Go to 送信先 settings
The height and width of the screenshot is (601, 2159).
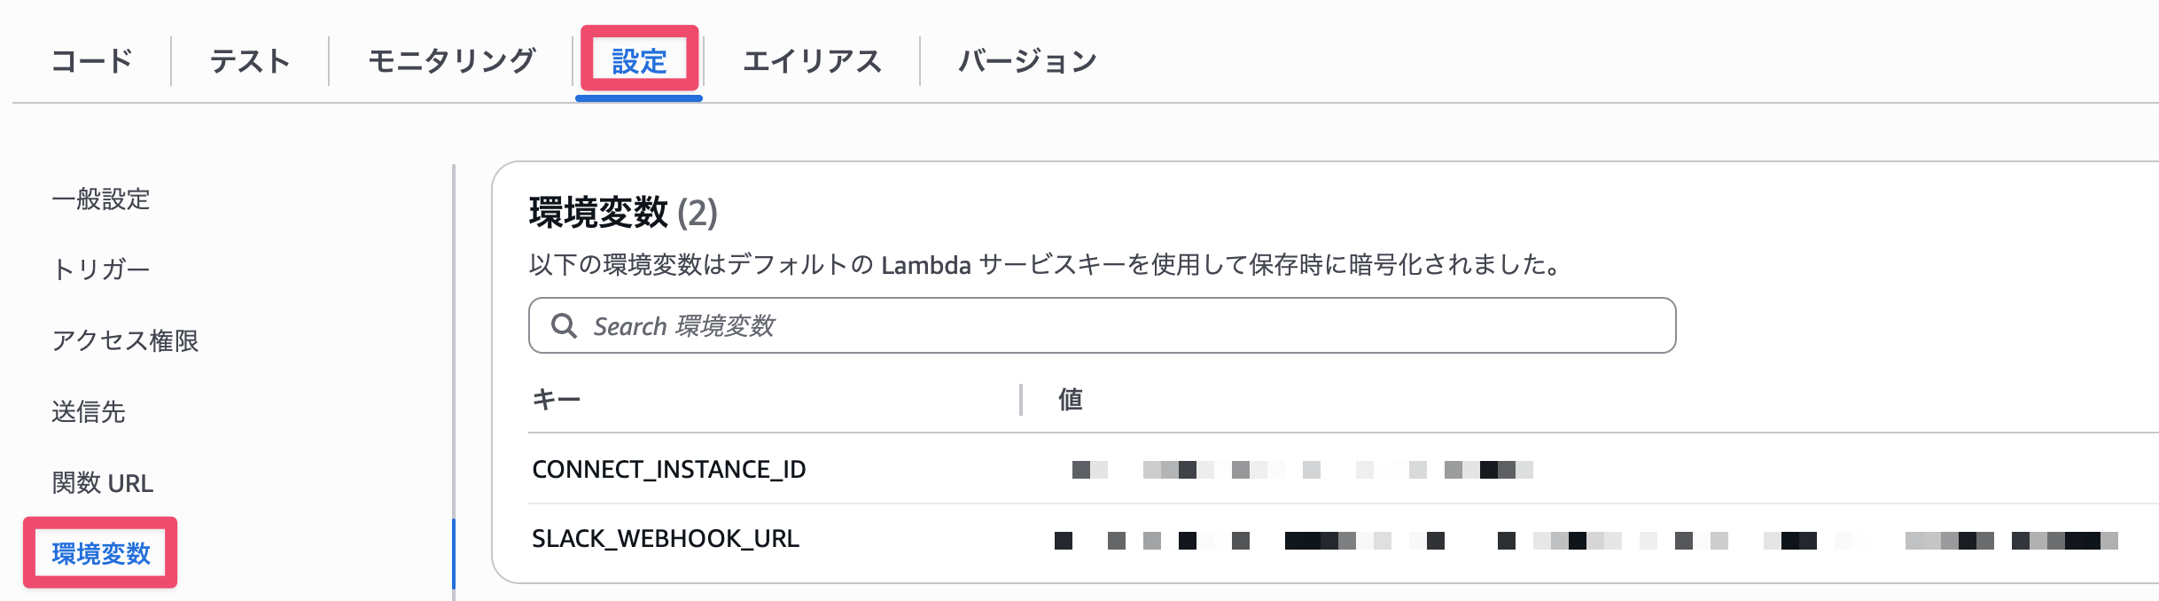[x=89, y=411]
